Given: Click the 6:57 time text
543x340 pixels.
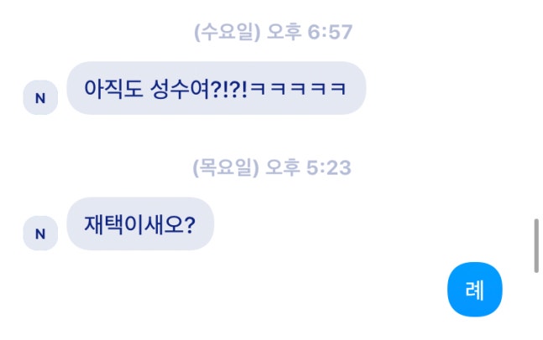Looking at the screenshot, I should click(x=330, y=32).
